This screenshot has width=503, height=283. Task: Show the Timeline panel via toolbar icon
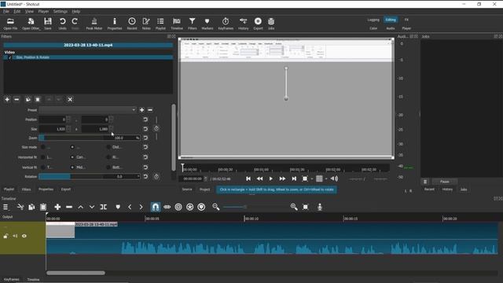(176, 24)
